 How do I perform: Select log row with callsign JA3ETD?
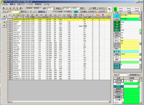59,28
